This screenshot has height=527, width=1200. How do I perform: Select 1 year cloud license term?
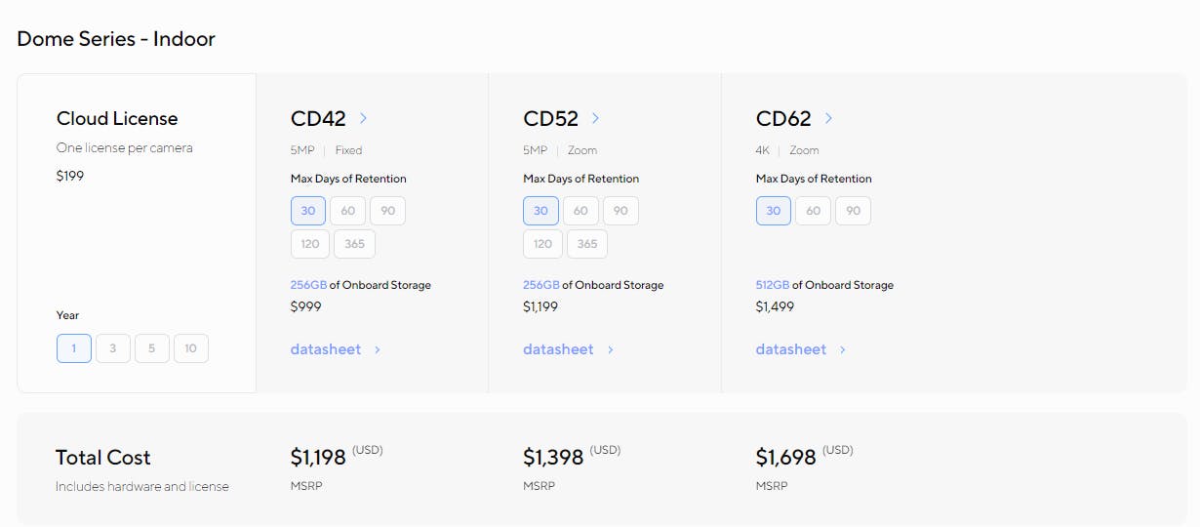pos(74,348)
